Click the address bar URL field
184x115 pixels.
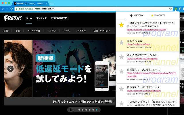click(x=86, y=9)
